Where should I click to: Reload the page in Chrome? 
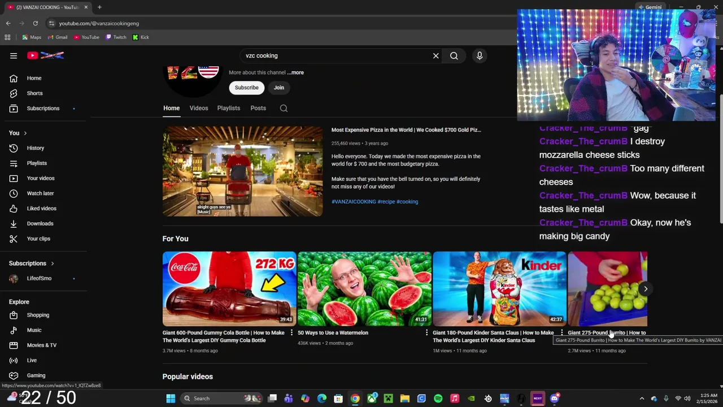pos(35,23)
